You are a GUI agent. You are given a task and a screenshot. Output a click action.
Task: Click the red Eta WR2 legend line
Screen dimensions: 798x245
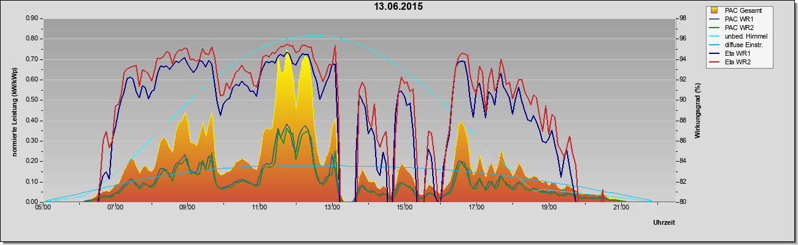(715, 62)
